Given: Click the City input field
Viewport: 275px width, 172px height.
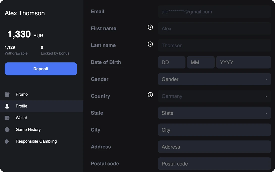Looking at the screenshot, I should pos(214,130).
